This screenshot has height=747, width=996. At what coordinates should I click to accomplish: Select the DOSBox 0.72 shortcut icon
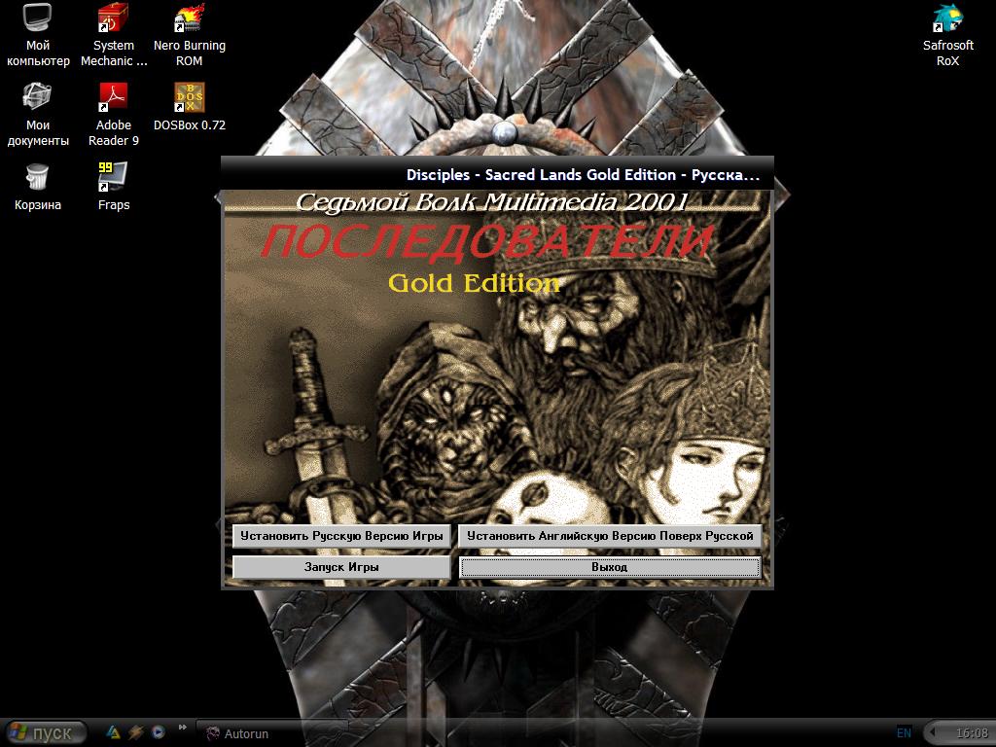click(190, 107)
